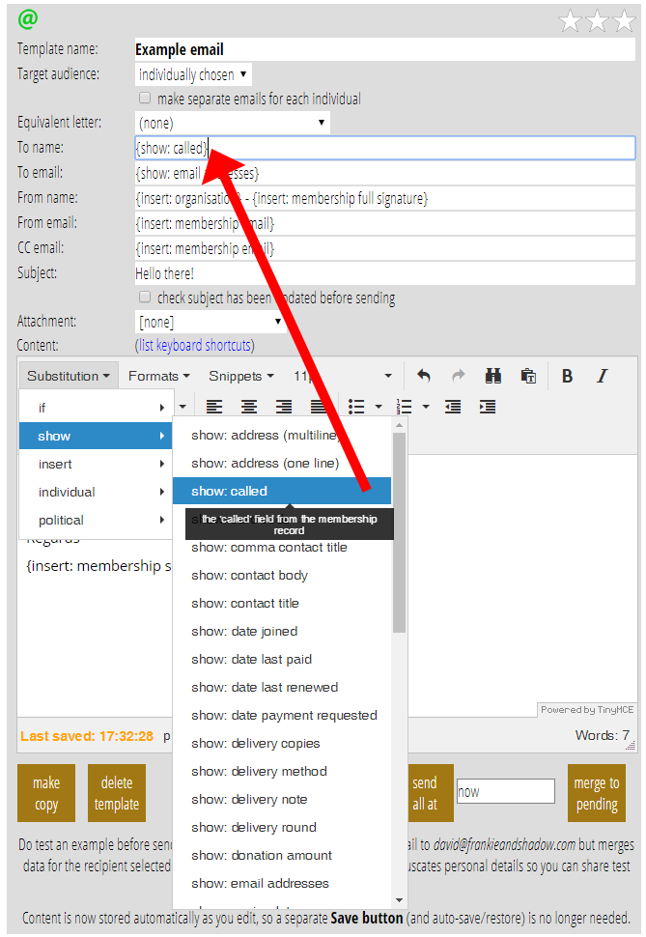
Task: Select 'show' in Substitution menu
Action: [96, 436]
